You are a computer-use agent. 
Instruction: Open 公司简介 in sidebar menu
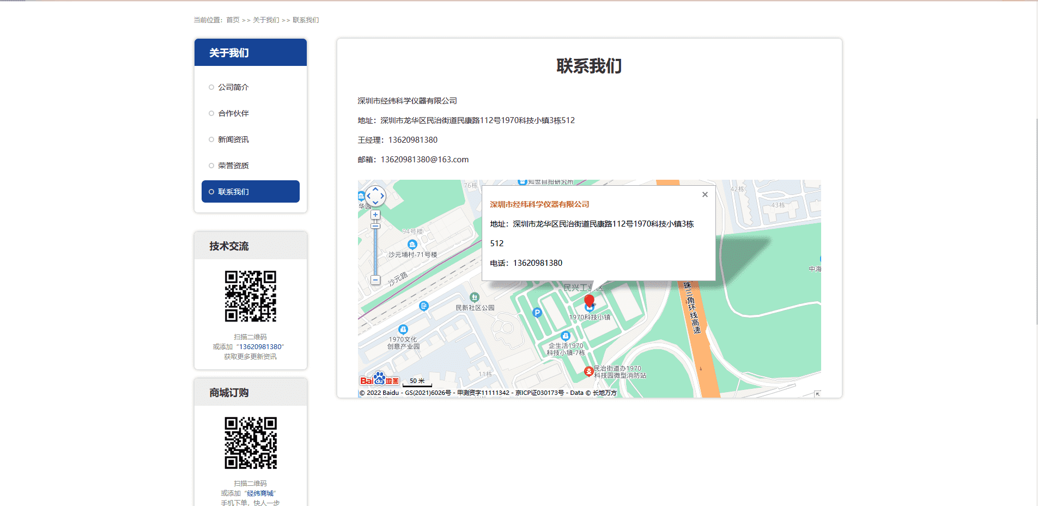[233, 87]
